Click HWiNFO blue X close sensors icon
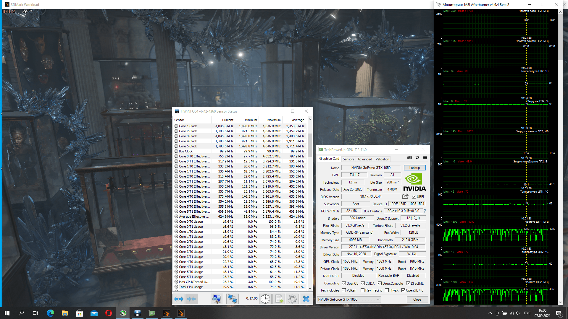This screenshot has width=568, height=319. click(x=306, y=299)
